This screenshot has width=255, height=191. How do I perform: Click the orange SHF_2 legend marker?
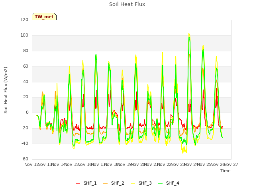[x=105, y=184]
